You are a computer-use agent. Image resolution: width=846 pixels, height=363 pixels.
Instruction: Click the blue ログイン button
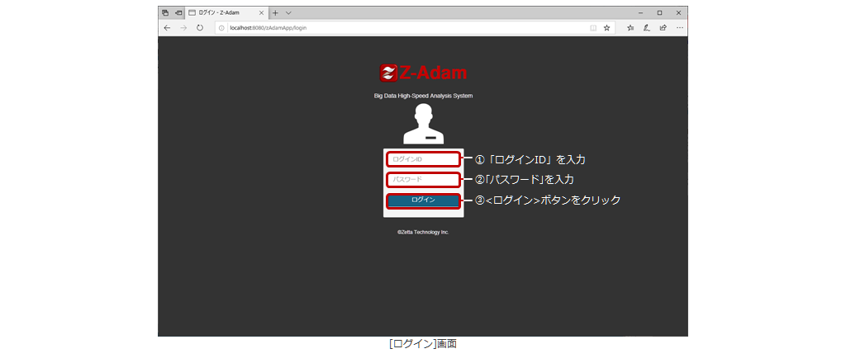[x=423, y=200]
